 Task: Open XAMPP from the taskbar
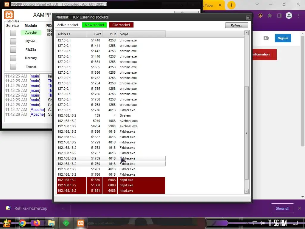80,223
